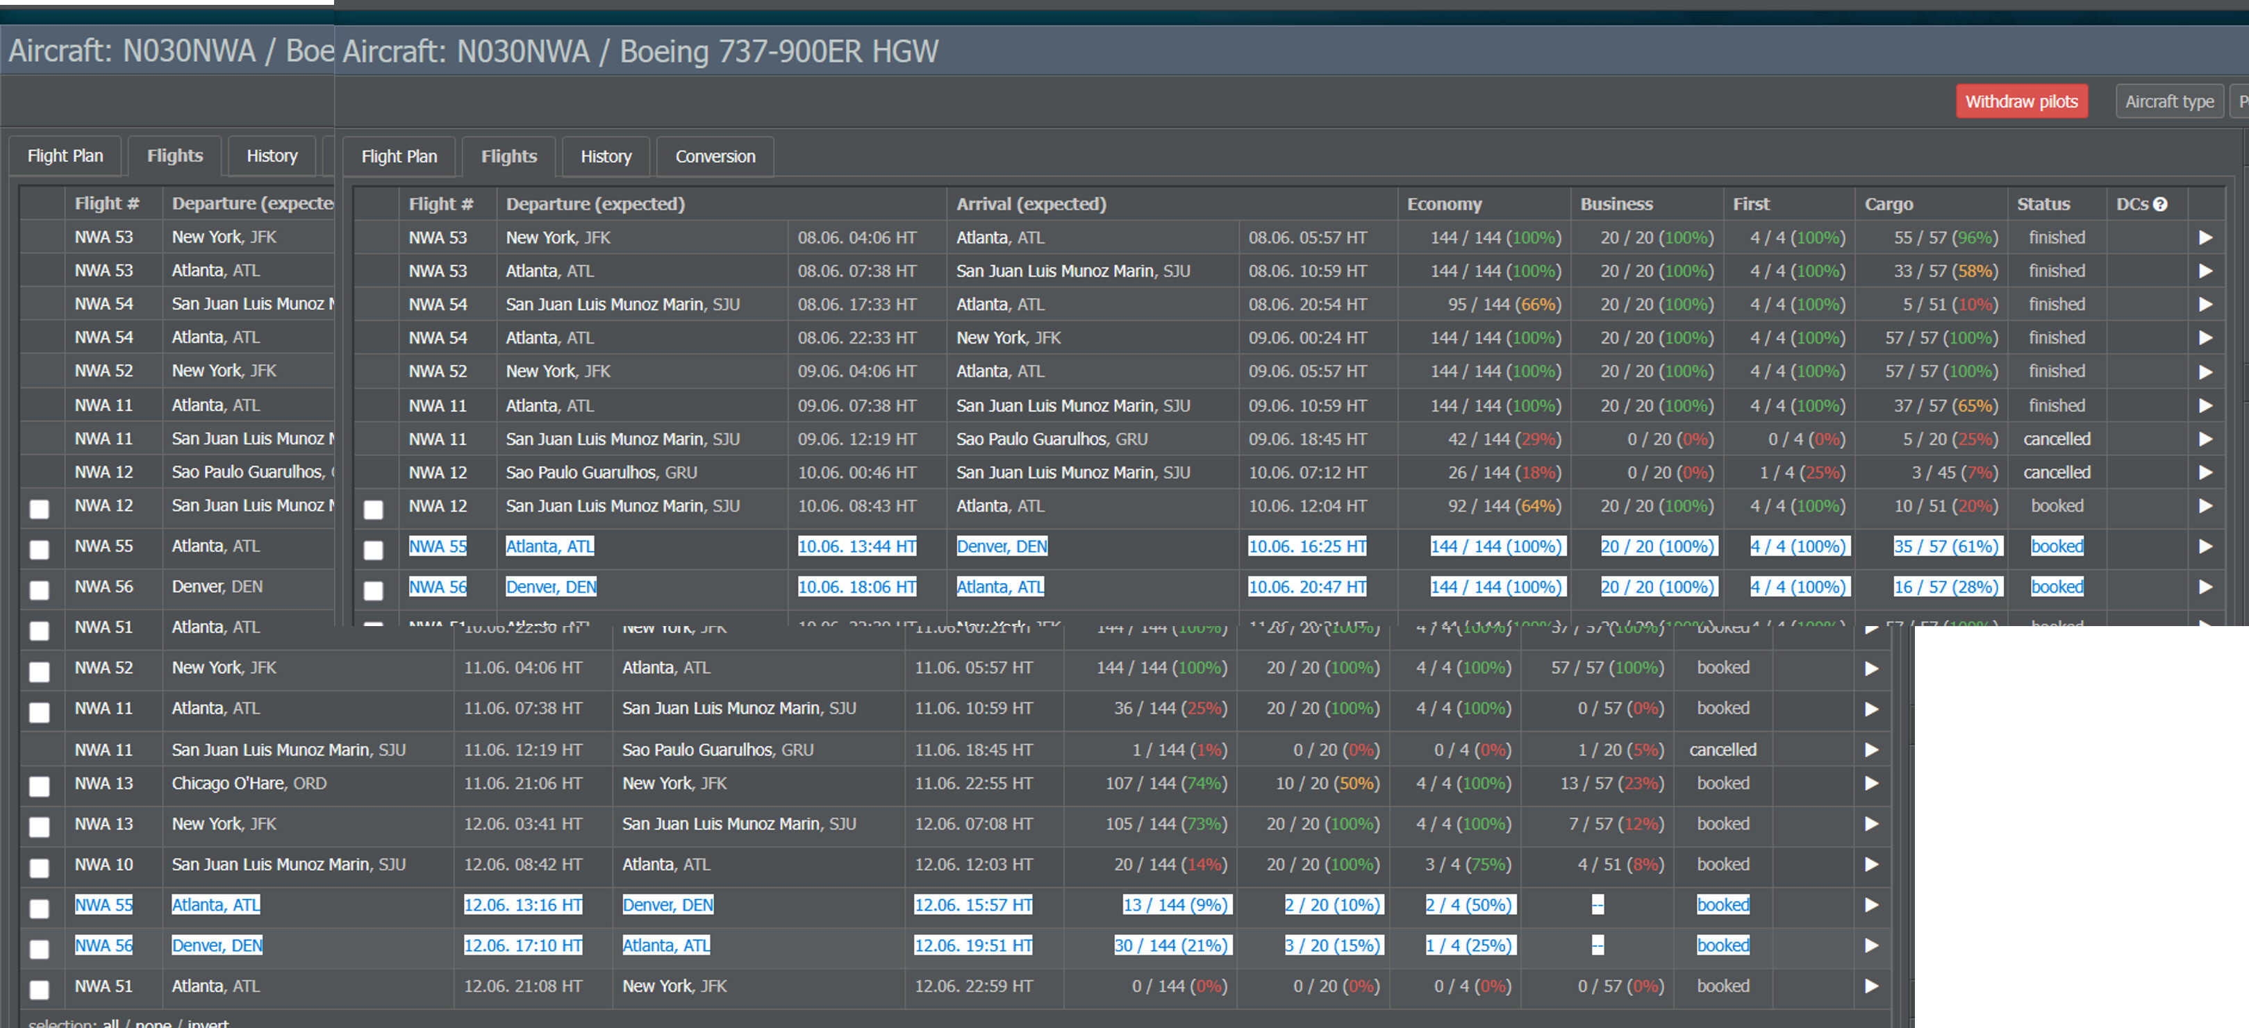Tick checkbox for NWA 12 departing 10.06. 08:43

[374, 509]
